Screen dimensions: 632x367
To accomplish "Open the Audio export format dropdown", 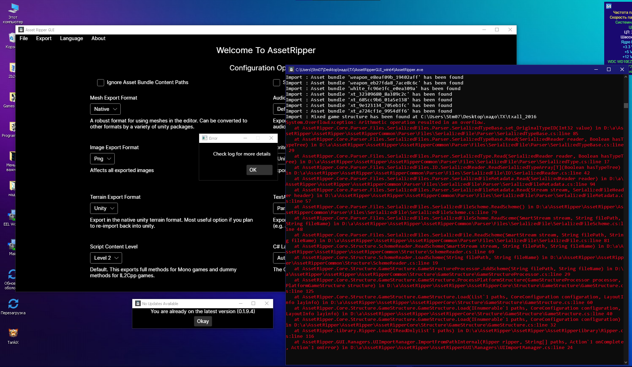I will [279, 109].
